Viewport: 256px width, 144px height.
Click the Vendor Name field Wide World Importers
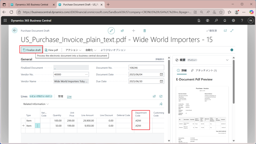coord(71,81)
